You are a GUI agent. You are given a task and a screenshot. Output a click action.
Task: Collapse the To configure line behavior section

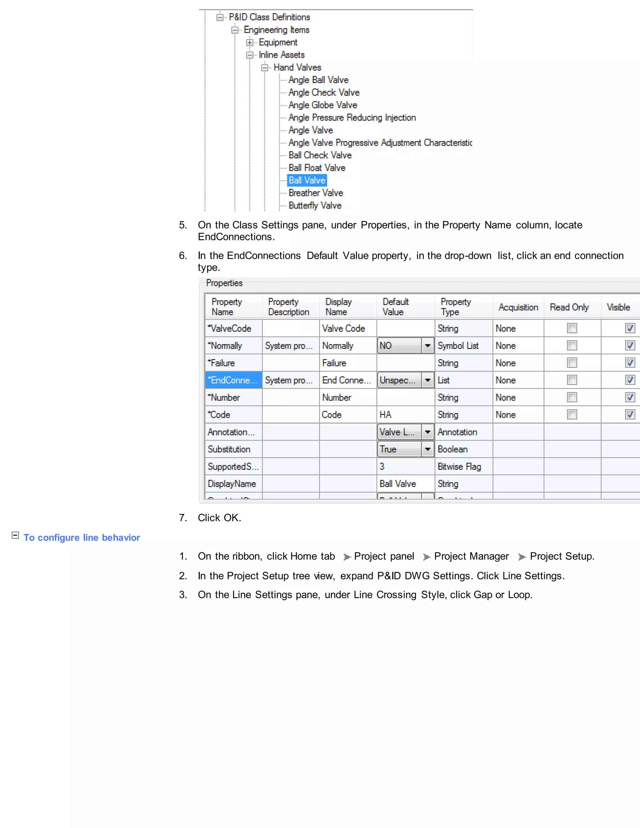[15, 535]
